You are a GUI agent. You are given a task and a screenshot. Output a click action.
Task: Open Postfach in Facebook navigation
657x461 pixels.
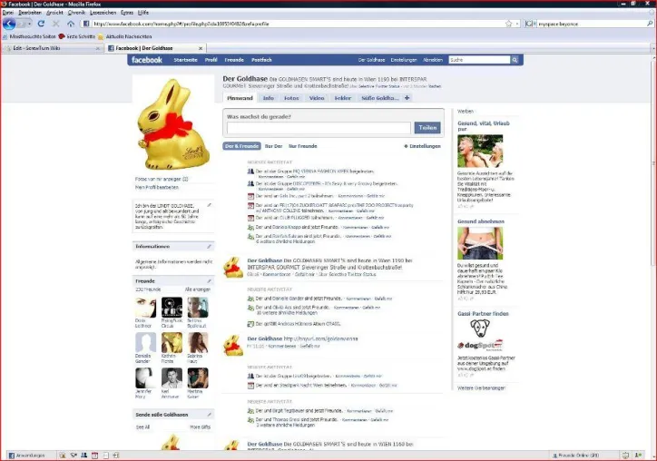[x=261, y=60]
